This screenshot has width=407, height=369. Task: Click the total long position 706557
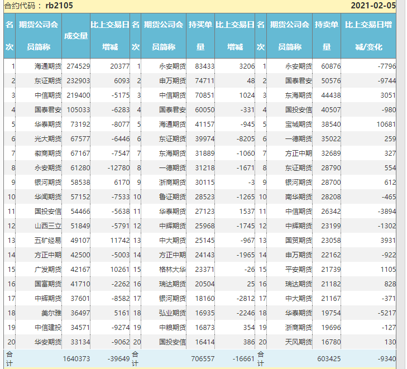coord(203,359)
